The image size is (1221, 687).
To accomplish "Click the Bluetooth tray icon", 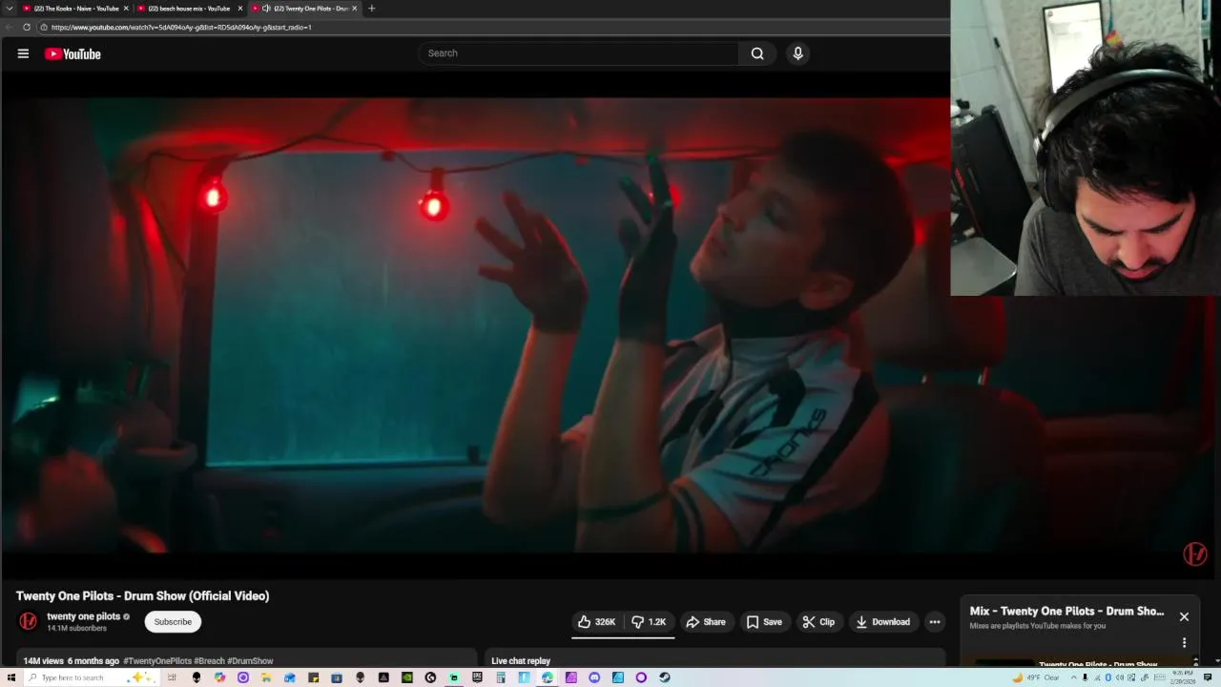I will pos(1108,677).
